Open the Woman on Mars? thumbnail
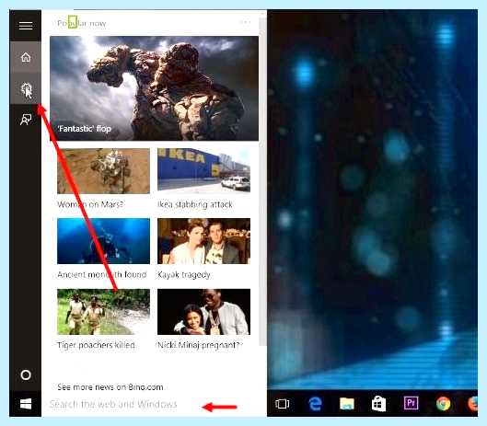The width and height of the screenshot is (487, 426). [103, 171]
